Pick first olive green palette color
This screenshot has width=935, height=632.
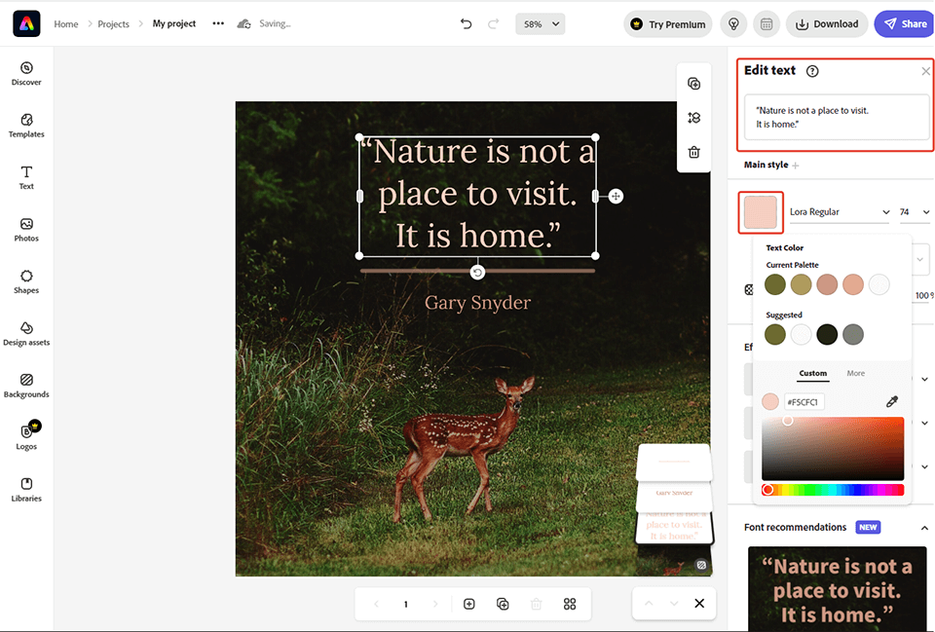(775, 285)
